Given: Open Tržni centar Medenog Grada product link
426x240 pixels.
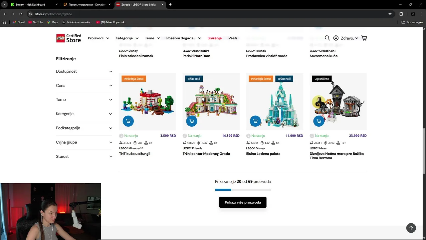Looking at the screenshot, I should tap(206, 154).
